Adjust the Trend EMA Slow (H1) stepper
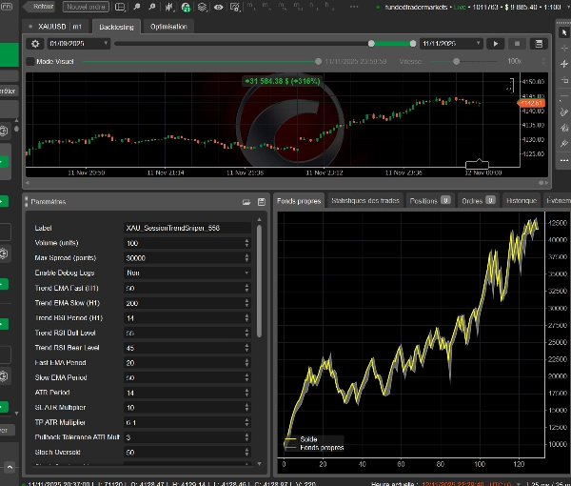This screenshot has width=571, height=486. [x=246, y=303]
